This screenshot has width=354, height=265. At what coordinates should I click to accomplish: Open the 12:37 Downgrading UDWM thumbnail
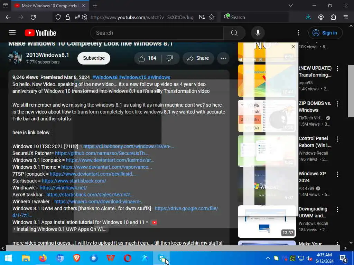click(267, 222)
